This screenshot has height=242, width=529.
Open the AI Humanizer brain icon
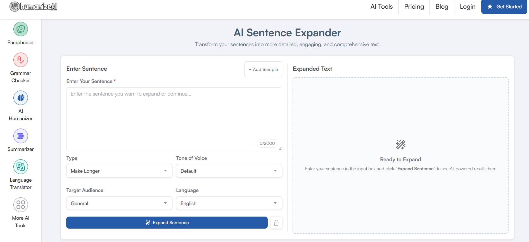21,98
